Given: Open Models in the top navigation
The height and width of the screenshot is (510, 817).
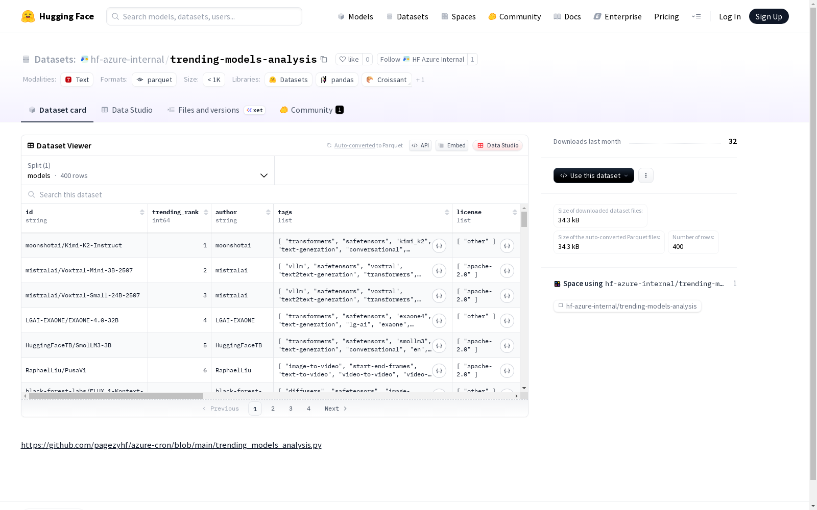Looking at the screenshot, I should click(x=355, y=16).
